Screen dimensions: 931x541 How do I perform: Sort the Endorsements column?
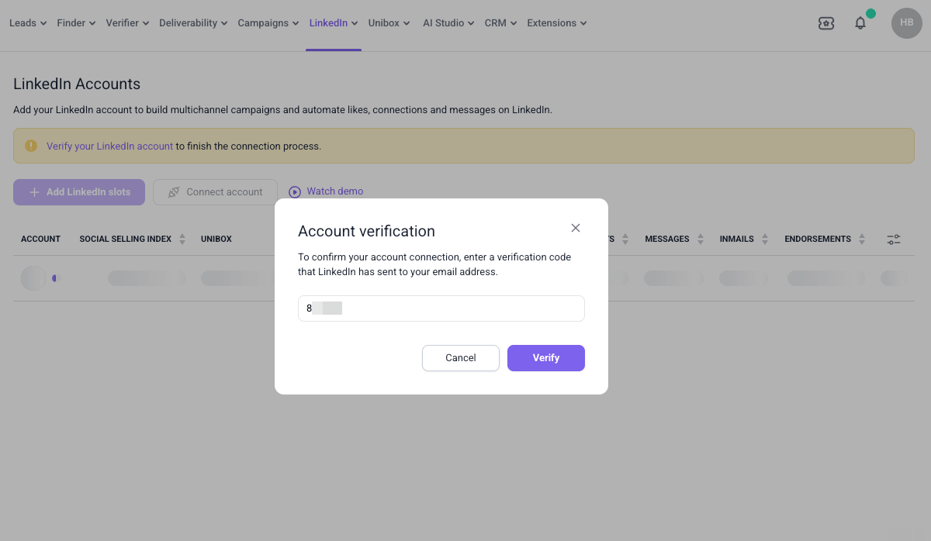862,239
